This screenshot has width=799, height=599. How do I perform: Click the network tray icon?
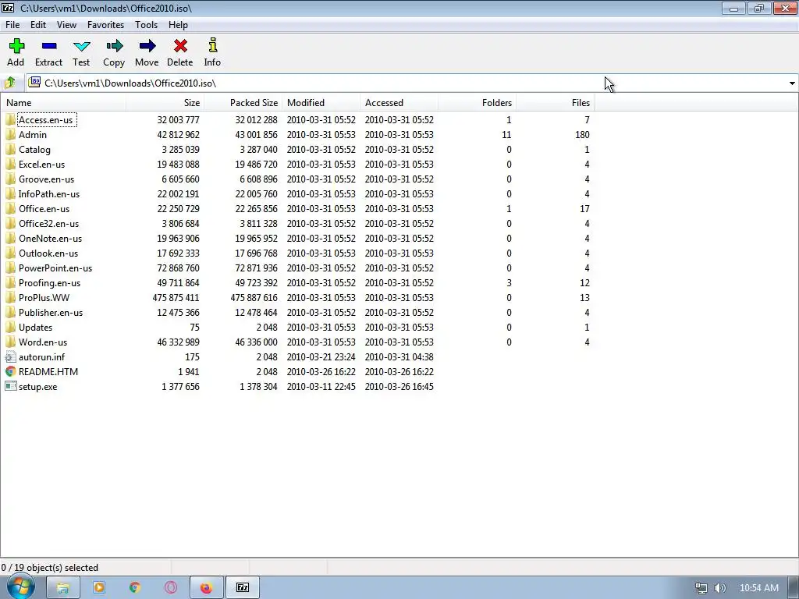tap(701, 588)
